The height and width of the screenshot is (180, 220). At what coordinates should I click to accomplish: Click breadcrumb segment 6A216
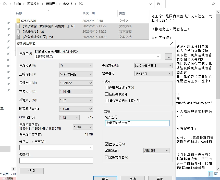pos(68,4)
